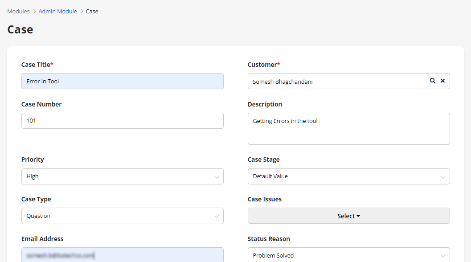Click the Modules breadcrumb item
Viewport: 471px width, 262px height.
18,11
